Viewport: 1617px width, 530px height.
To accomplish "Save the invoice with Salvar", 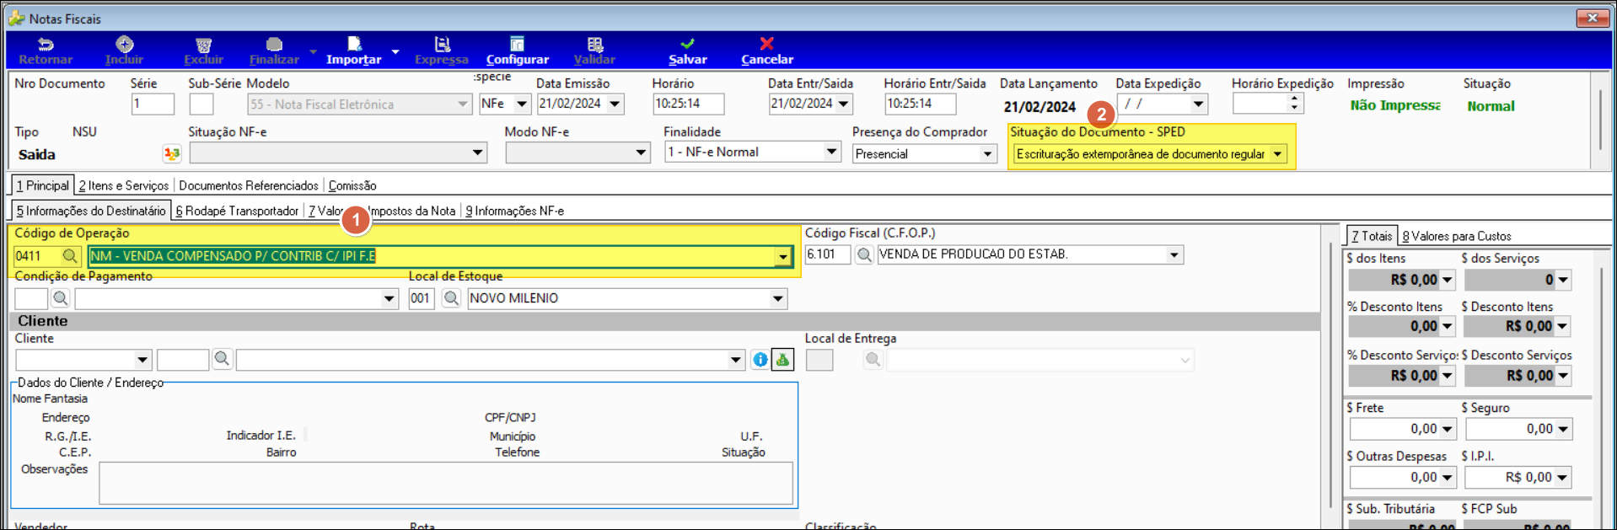I will tap(688, 51).
